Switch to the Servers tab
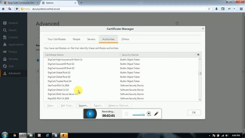245x138 pixels. point(91,39)
